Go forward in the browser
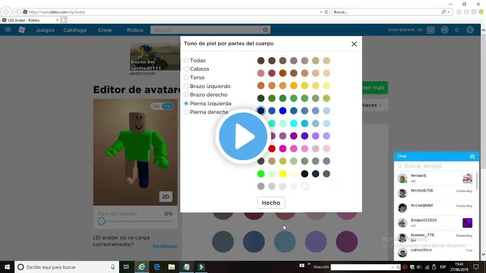Viewport: 486px width, 273px height. point(17,12)
